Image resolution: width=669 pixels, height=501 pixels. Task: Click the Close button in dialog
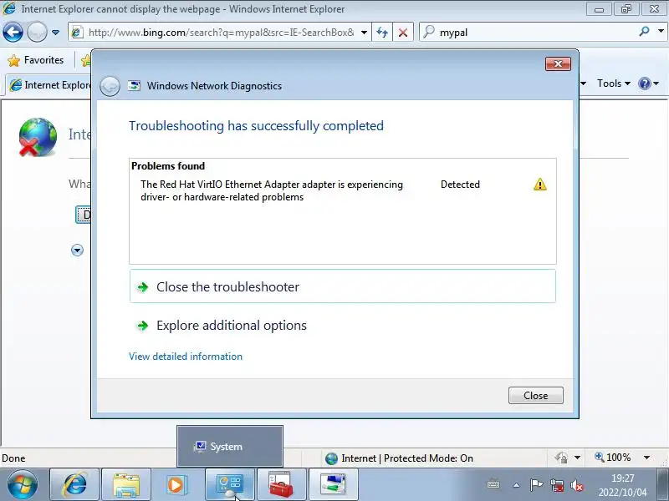tap(535, 395)
